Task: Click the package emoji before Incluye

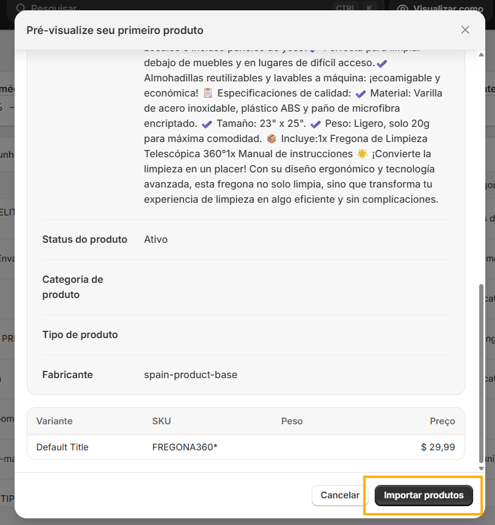Action: [271, 138]
